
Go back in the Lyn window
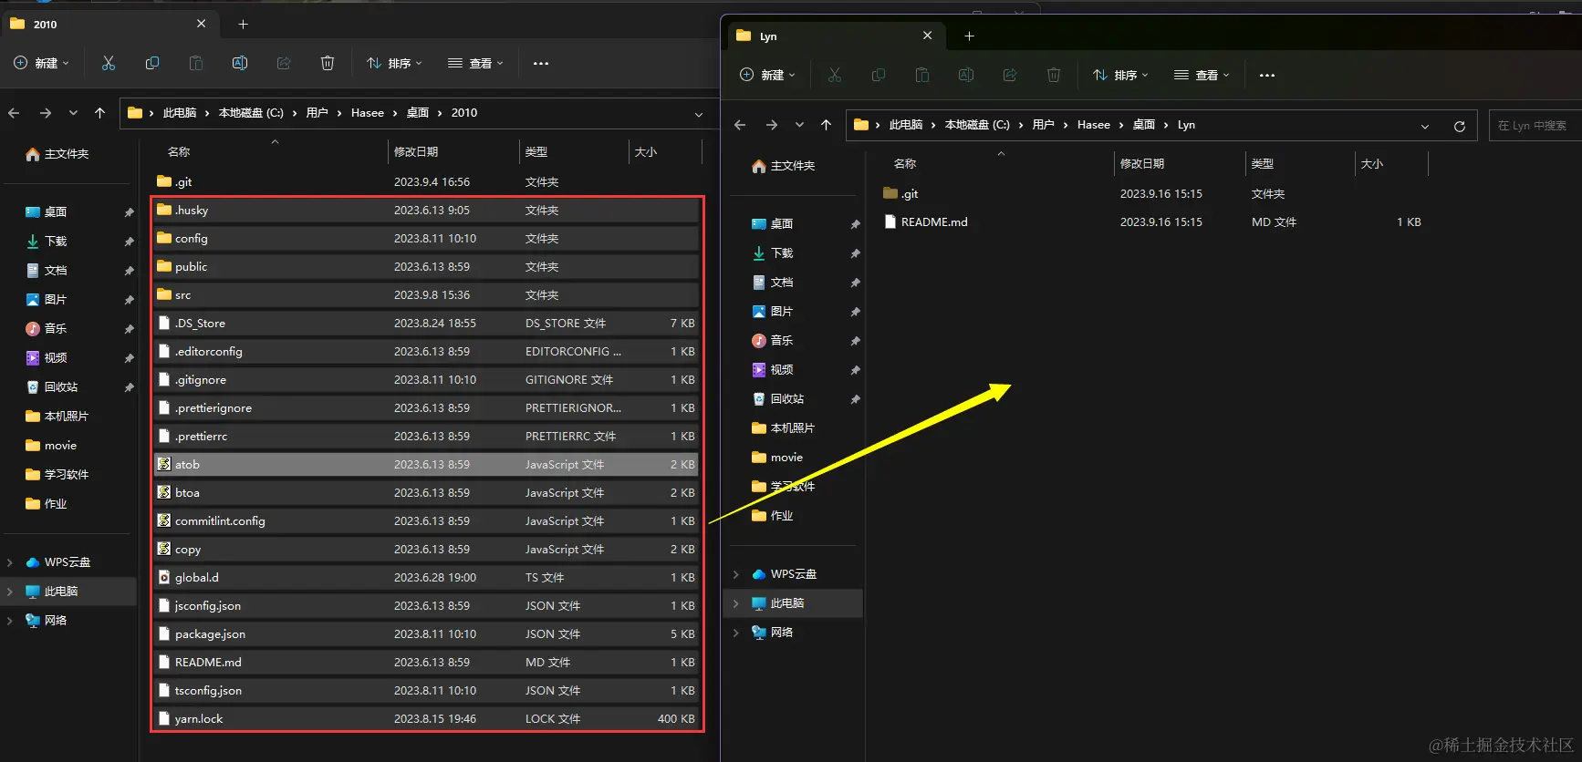coord(740,125)
